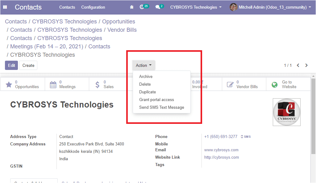Open the conversations chat icon with 2 badge
316x183 pixels.
click(160, 7)
